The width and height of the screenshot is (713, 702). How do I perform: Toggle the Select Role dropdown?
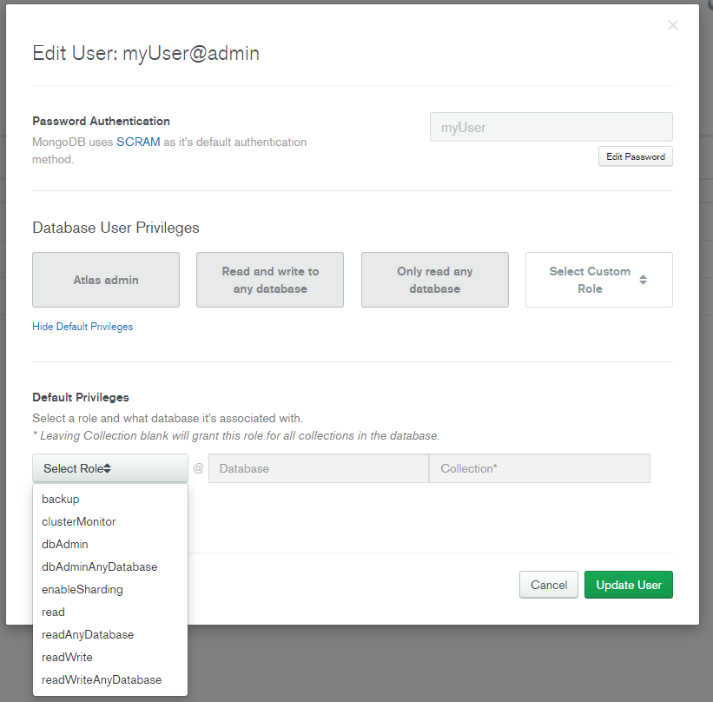coord(110,468)
